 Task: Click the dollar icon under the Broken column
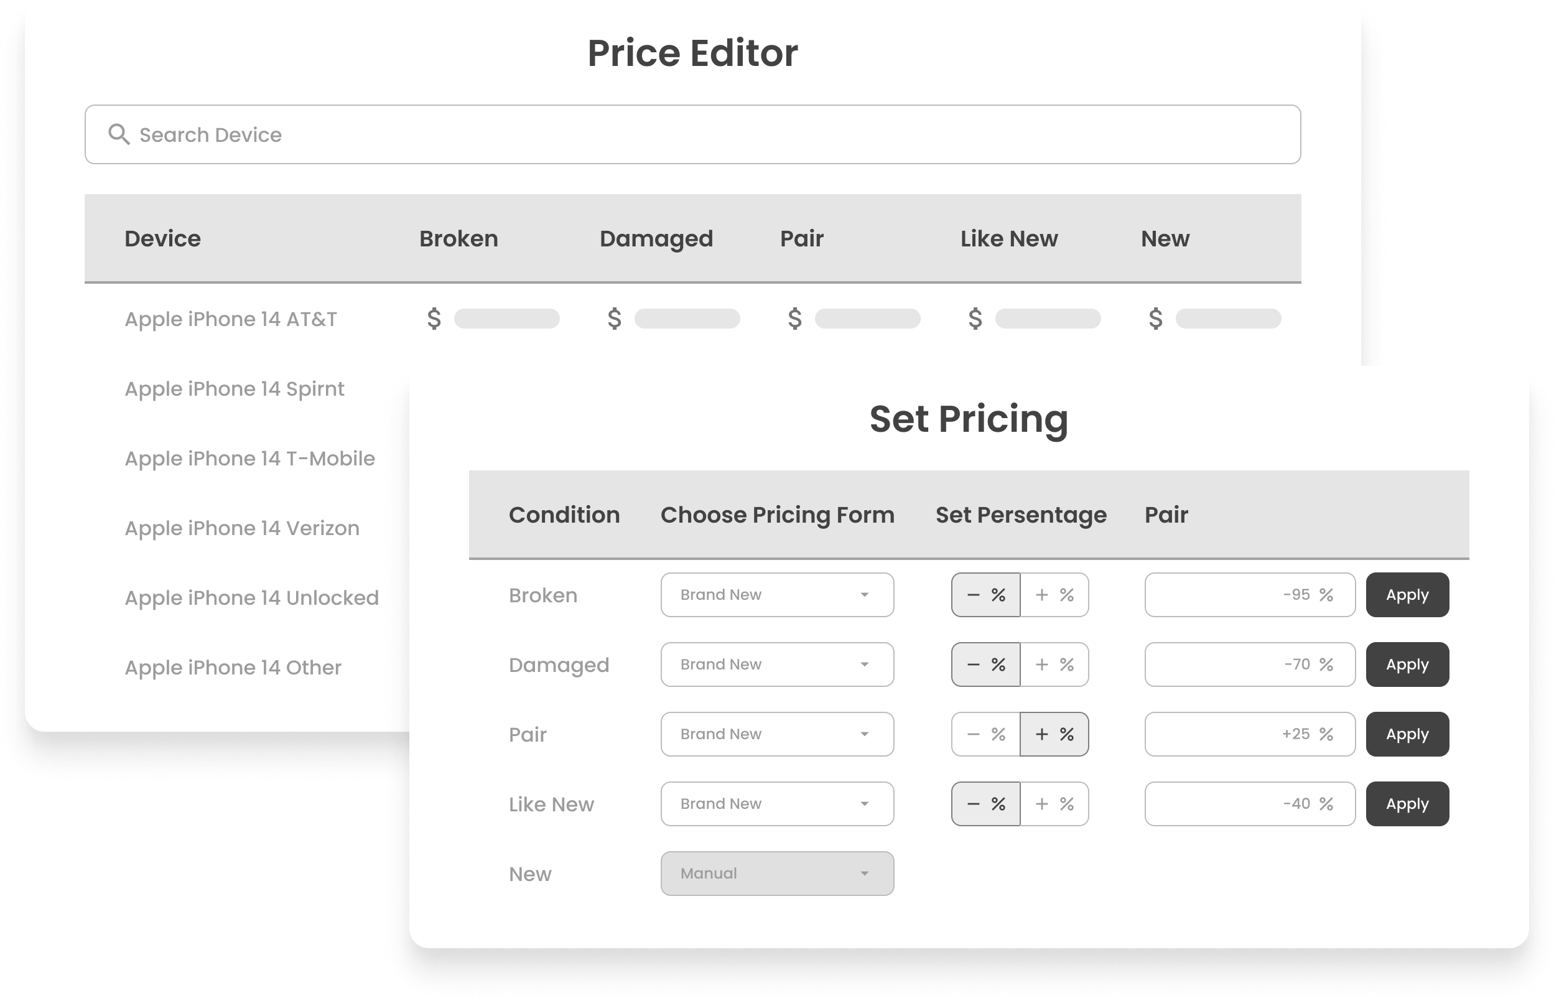tap(434, 319)
